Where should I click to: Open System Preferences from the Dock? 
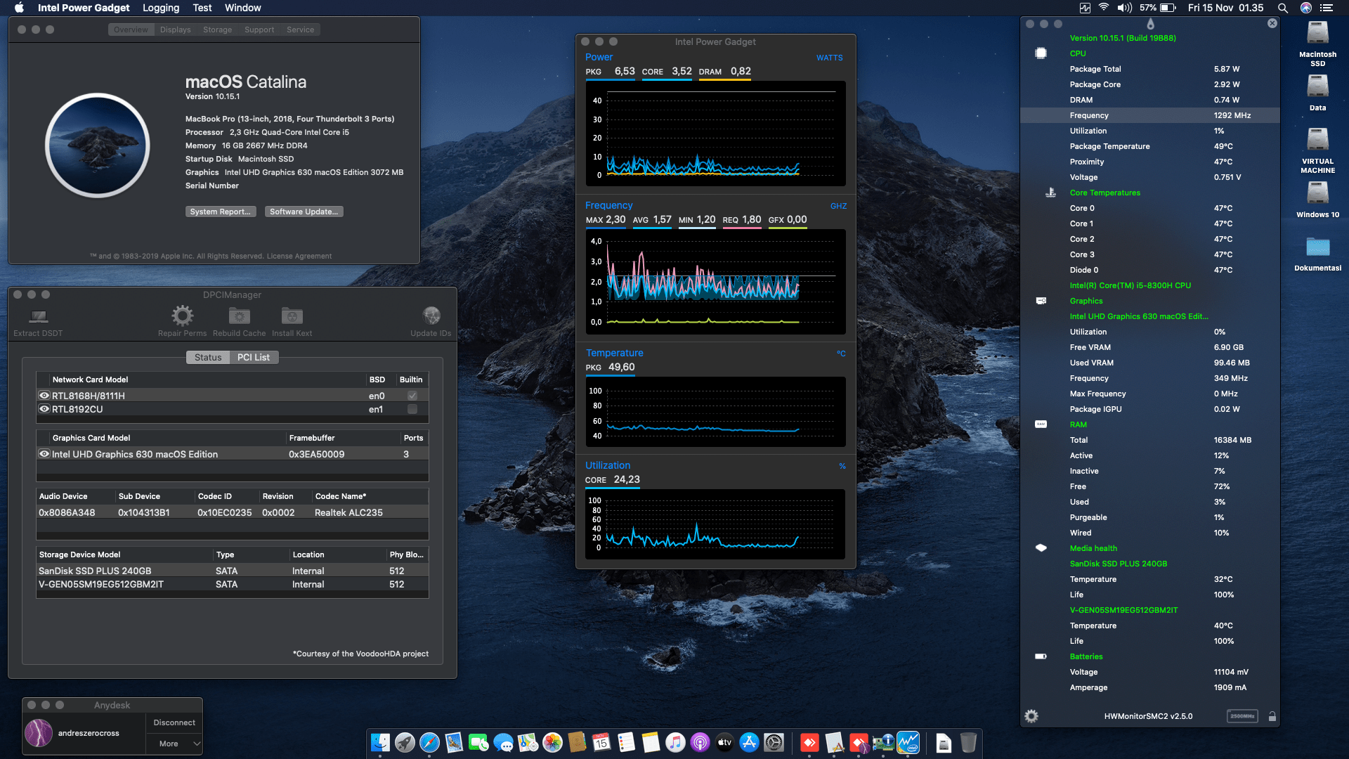point(774,742)
